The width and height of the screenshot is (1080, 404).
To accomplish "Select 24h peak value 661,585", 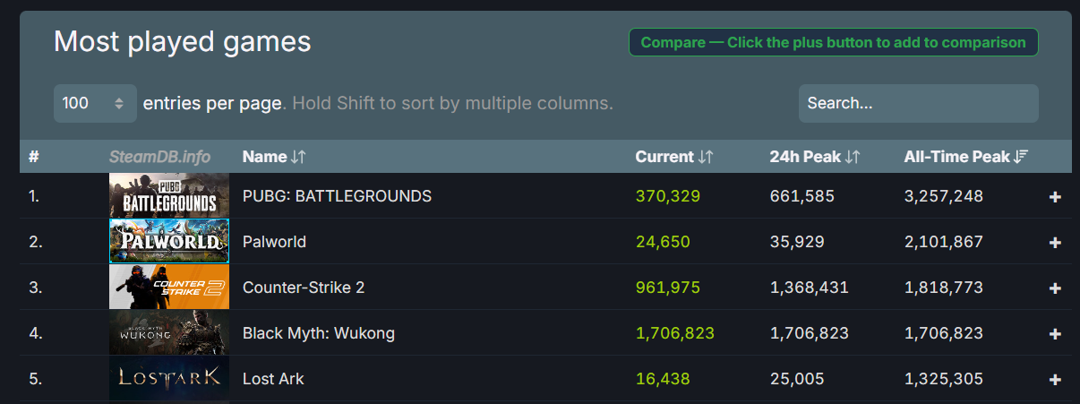I will 801,196.
